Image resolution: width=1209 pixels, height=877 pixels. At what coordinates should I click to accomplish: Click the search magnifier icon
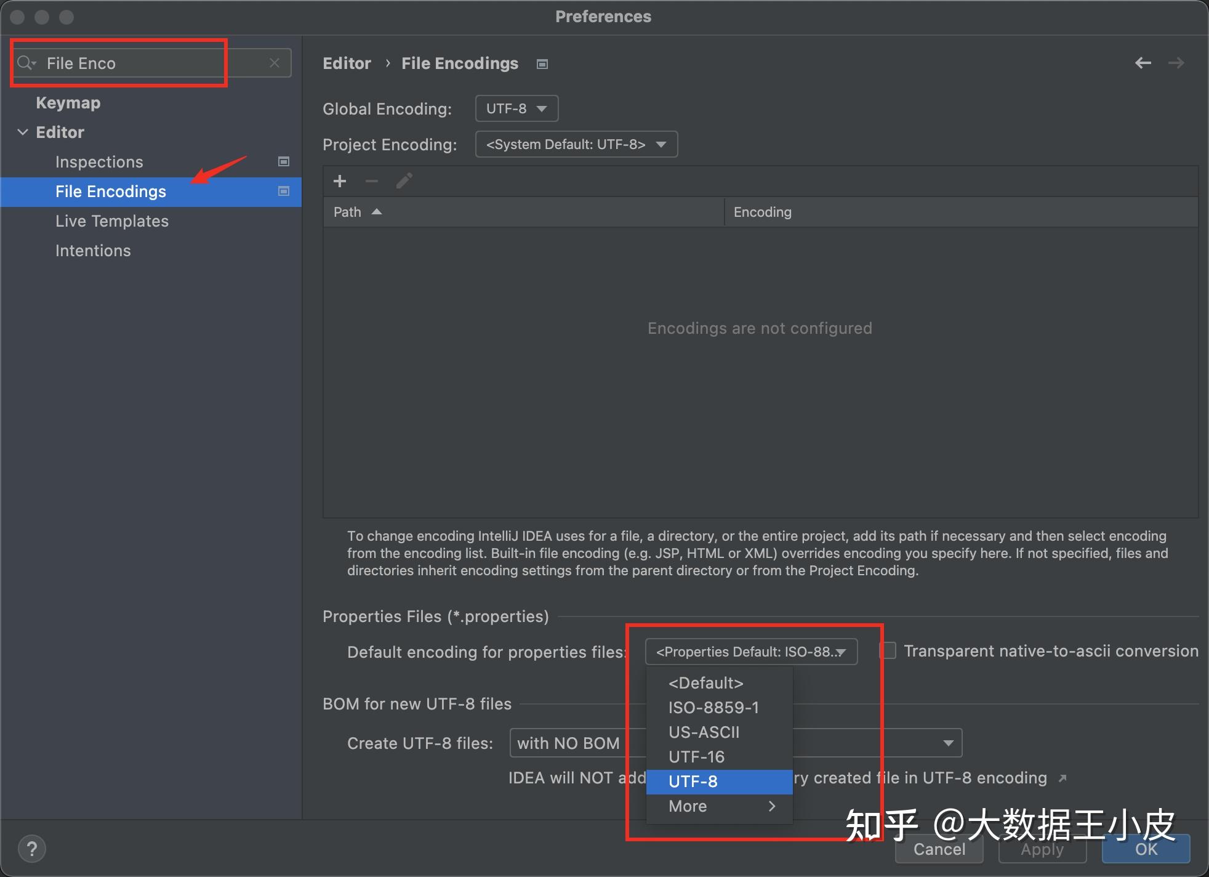[x=26, y=62]
